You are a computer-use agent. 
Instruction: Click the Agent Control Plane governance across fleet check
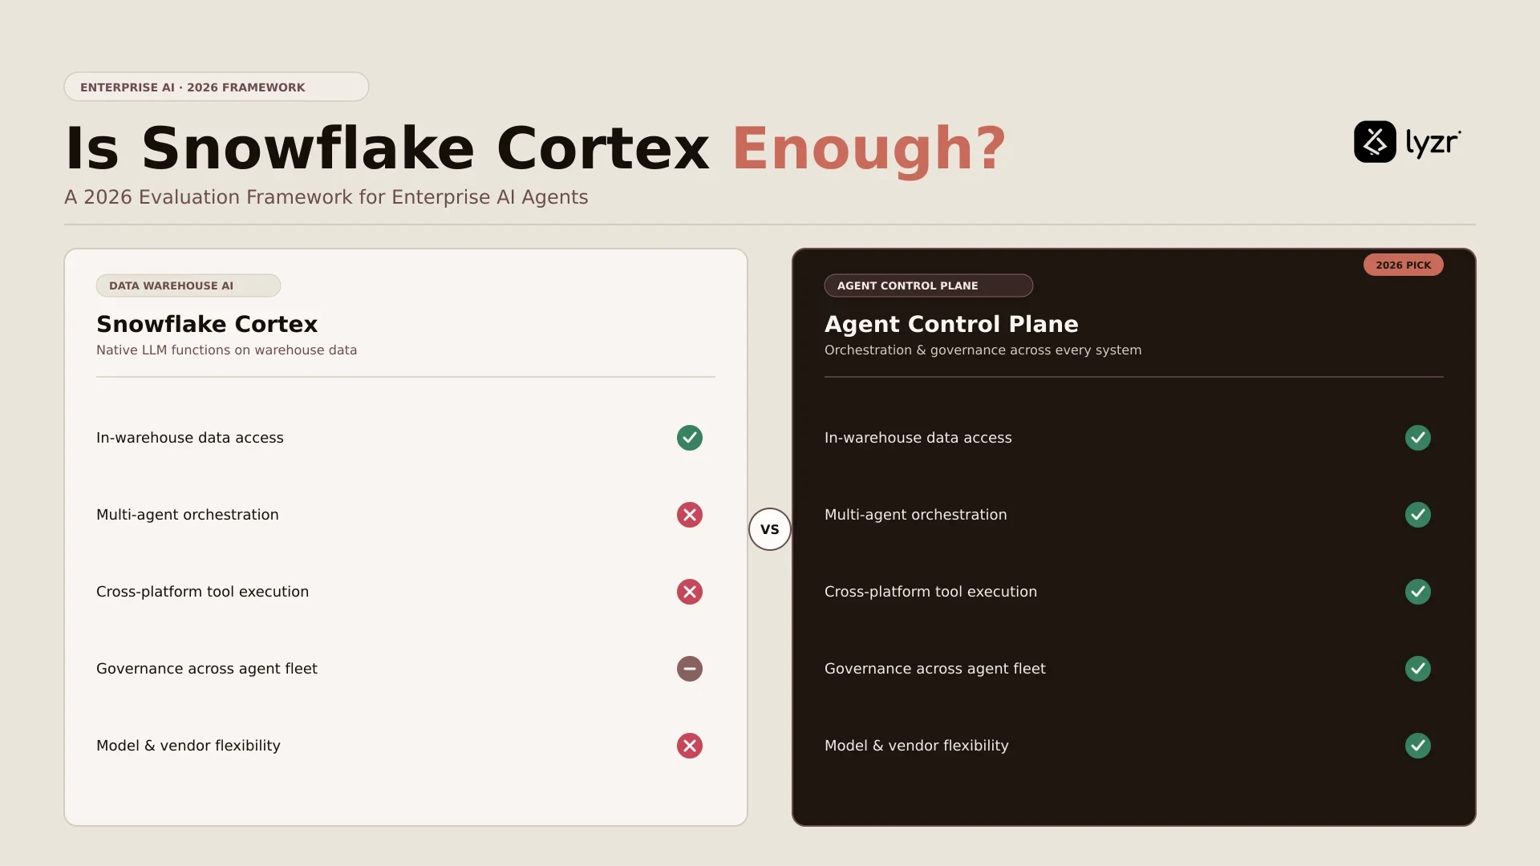(1418, 669)
